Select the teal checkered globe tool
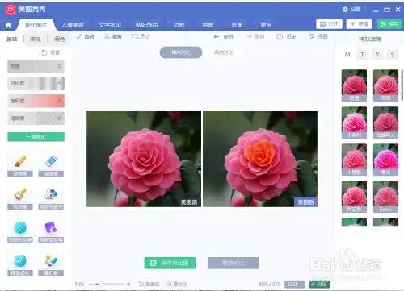The image size is (404, 291). click(20, 227)
